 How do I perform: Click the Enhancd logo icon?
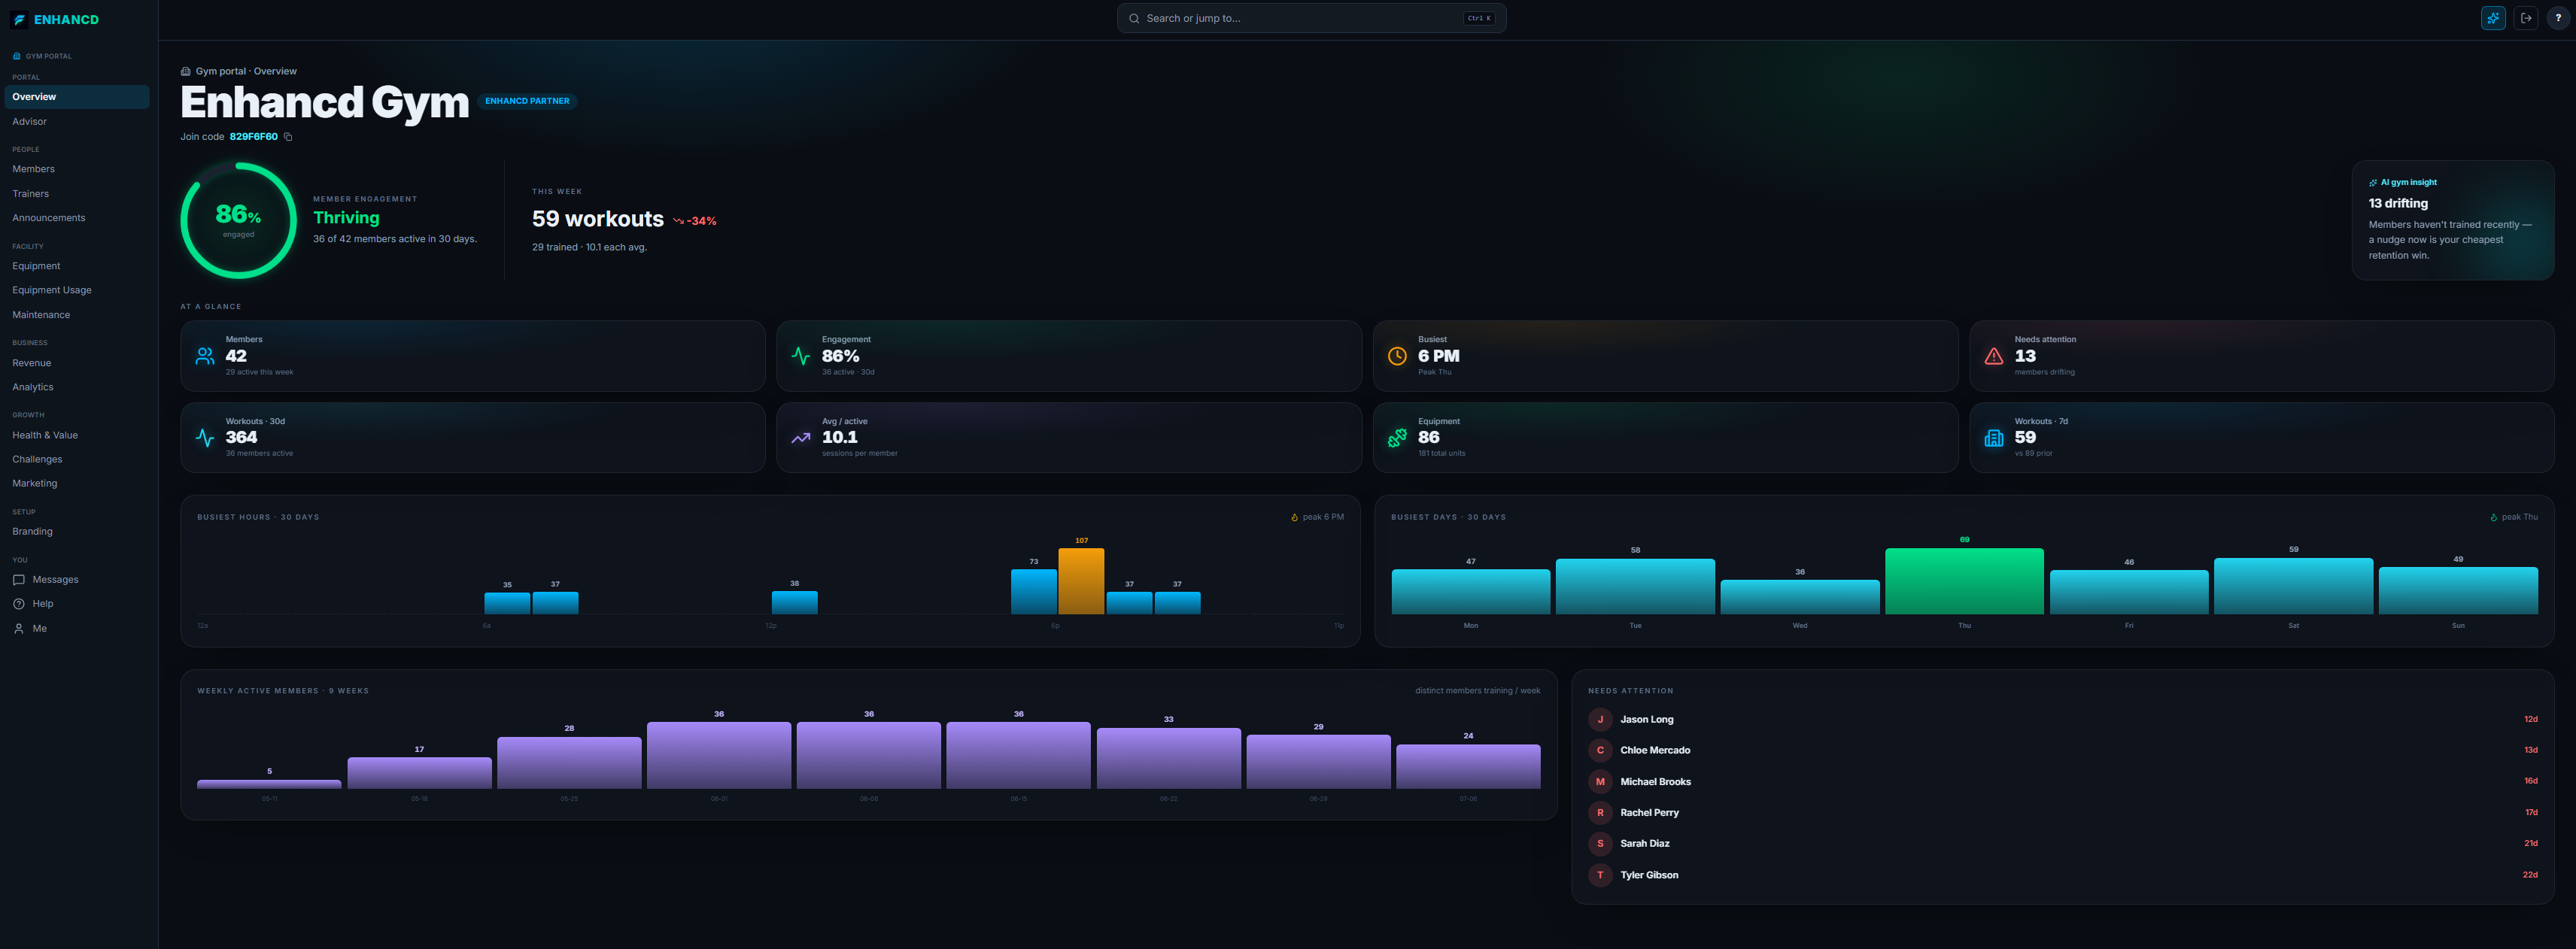coord(19,19)
